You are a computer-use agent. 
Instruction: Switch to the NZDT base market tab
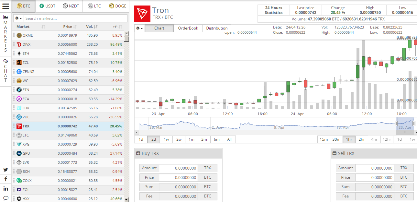click(71, 6)
